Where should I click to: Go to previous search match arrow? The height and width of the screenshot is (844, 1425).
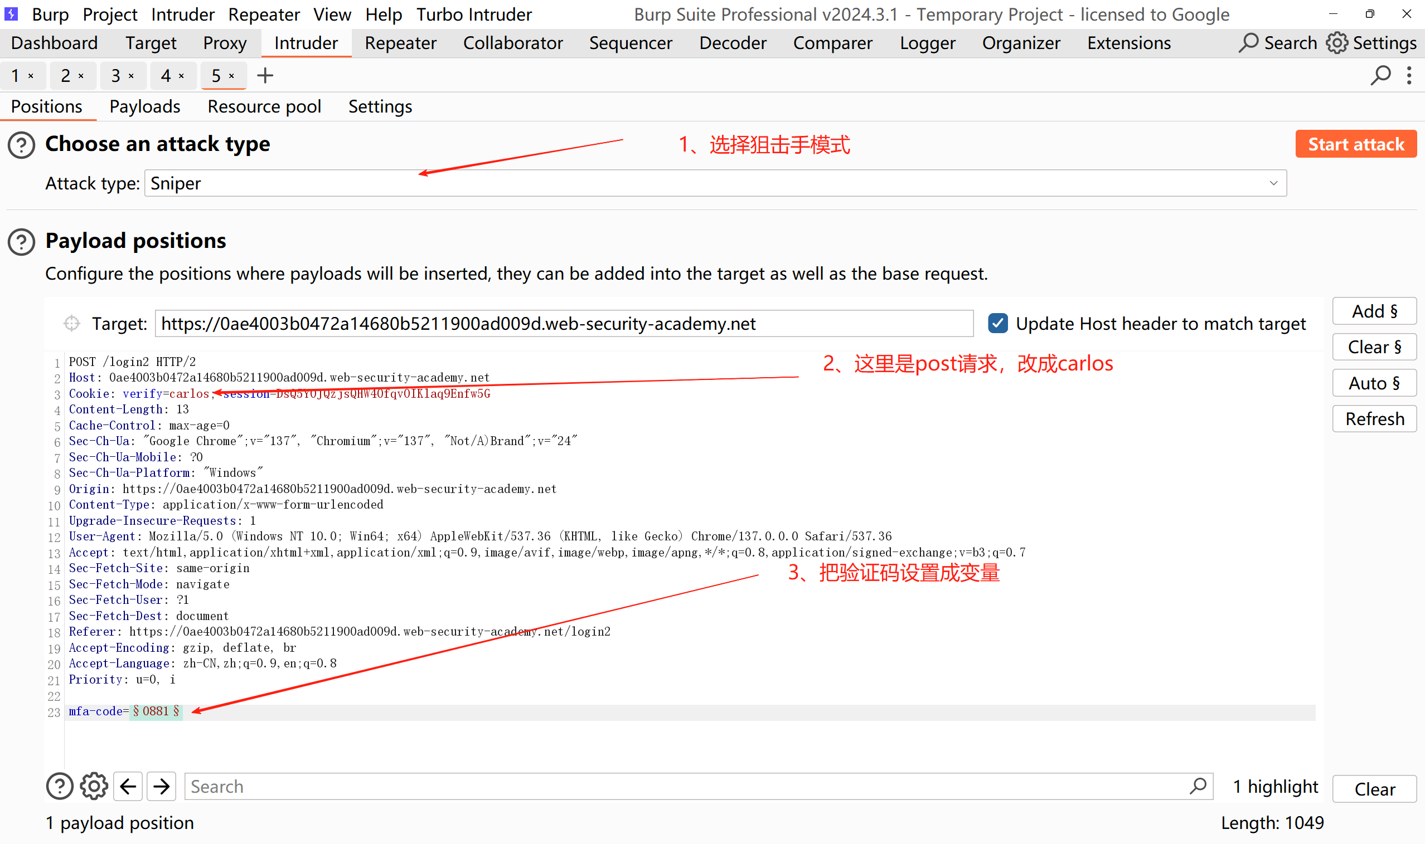click(128, 787)
